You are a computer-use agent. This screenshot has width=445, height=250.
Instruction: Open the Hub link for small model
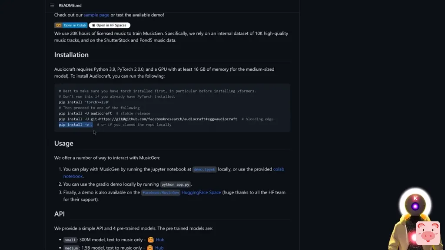(x=160, y=240)
